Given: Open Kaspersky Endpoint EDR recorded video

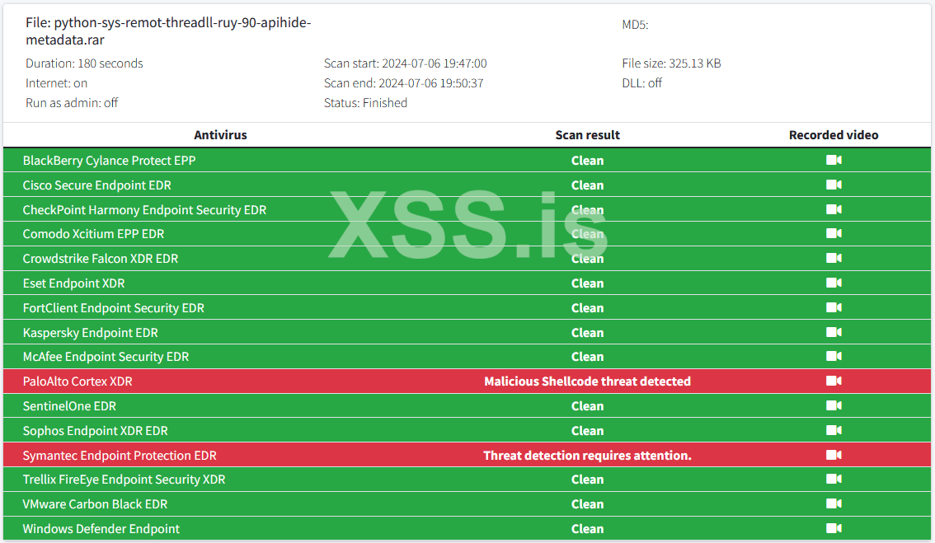Looking at the screenshot, I should tap(834, 332).
